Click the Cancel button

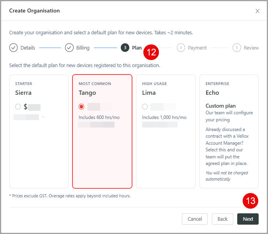click(x=195, y=219)
